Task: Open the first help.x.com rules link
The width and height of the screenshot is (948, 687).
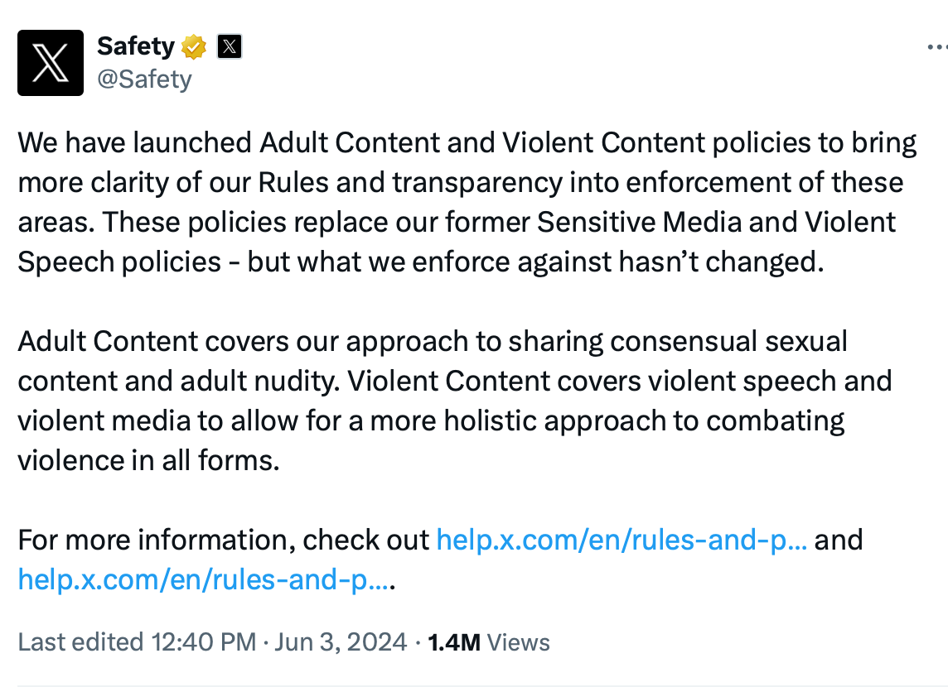Action: (x=622, y=540)
